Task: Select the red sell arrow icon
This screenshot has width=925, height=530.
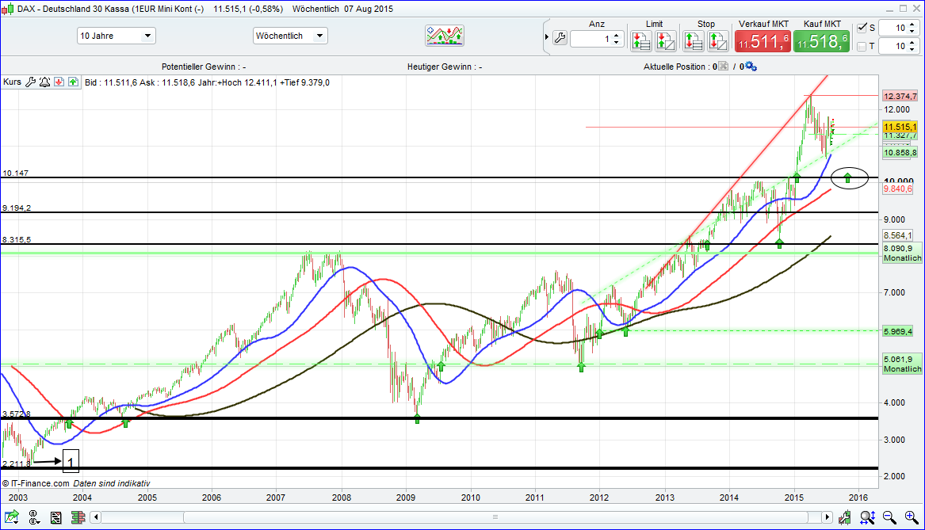Action: pyautogui.click(x=59, y=82)
